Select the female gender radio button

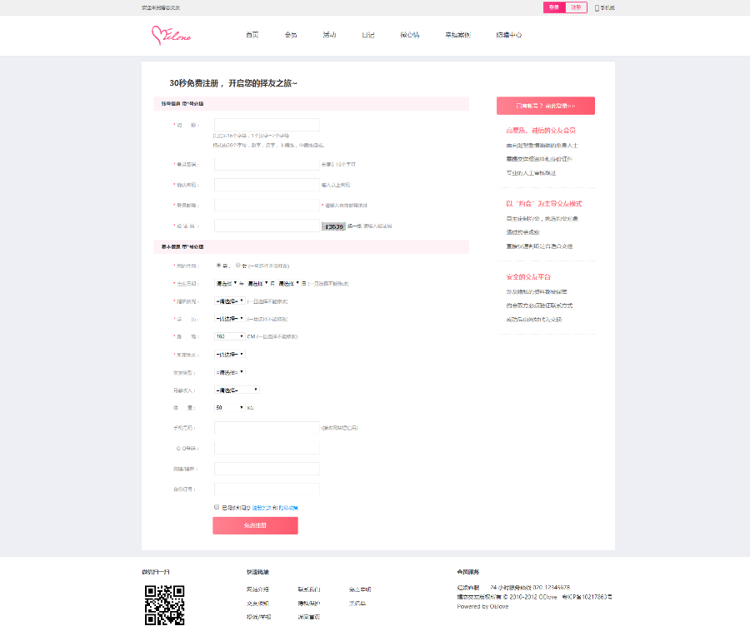237,266
